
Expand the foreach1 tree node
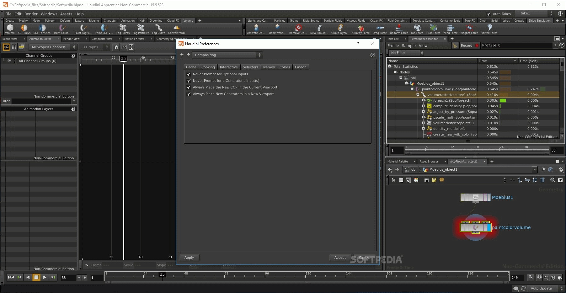[x=423, y=100]
